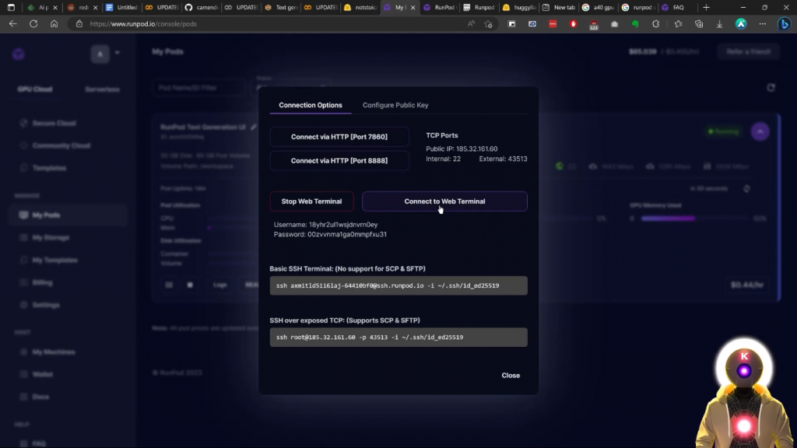
Task: Click the browser address bar URL
Action: coord(143,24)
